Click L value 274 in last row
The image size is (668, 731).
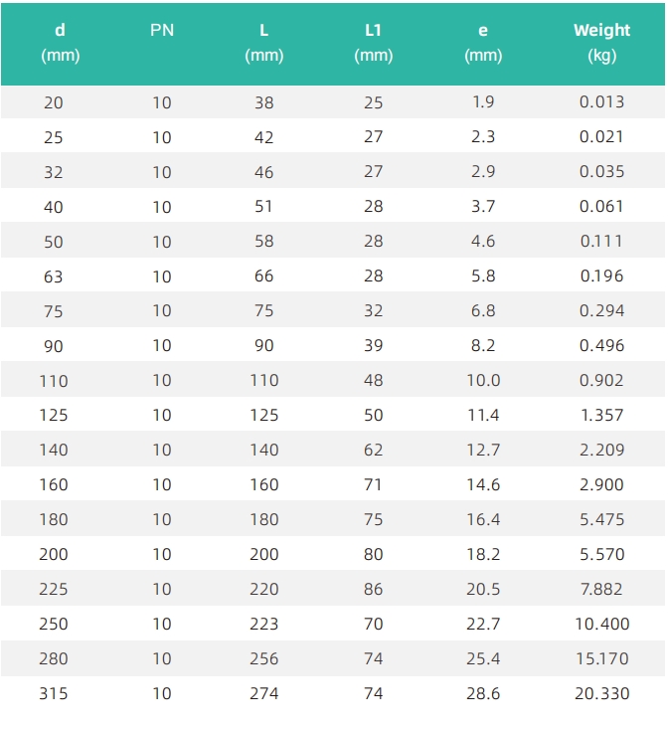point(264,693)
